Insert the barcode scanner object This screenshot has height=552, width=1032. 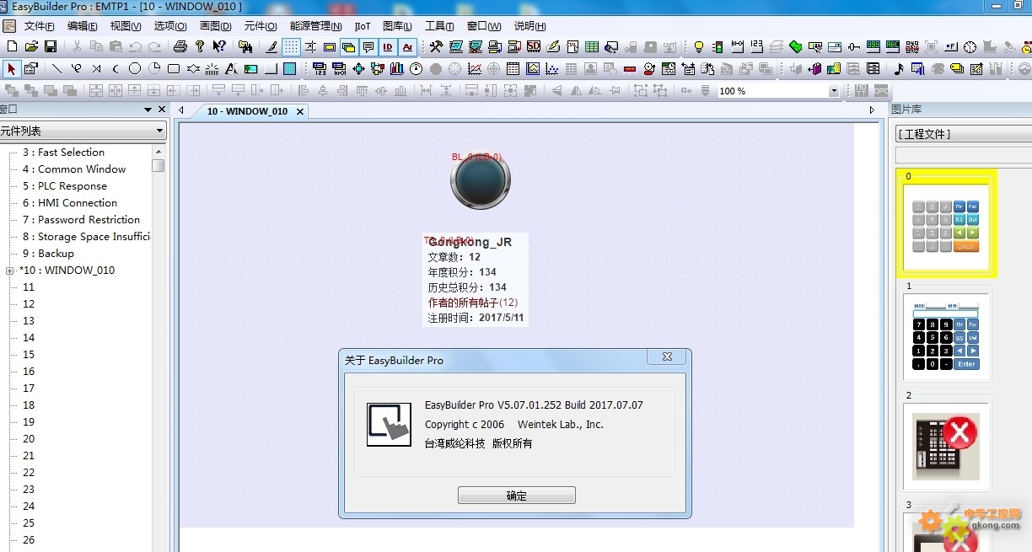coord(912,46)
